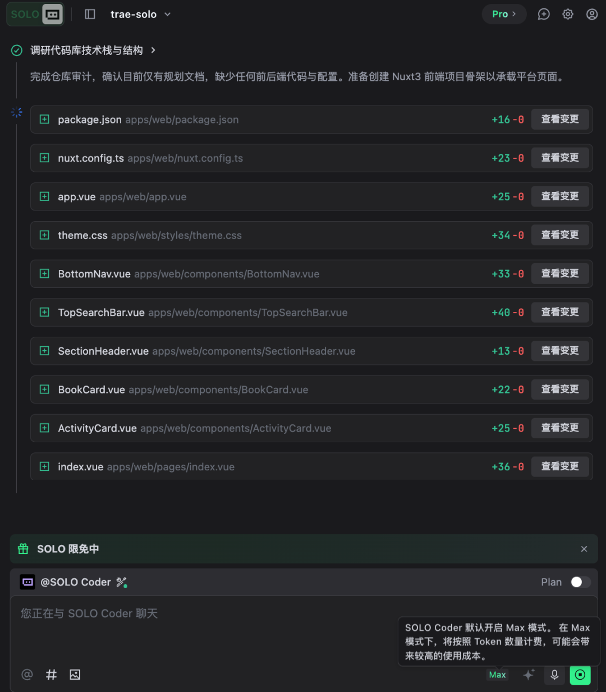View changes for app.vue
This screenshot has width=606, height=692.
(560, 196)
